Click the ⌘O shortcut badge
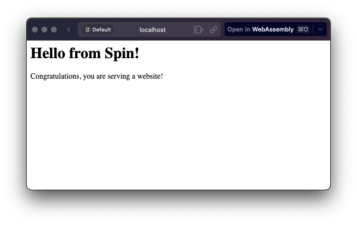 (303, 30)
